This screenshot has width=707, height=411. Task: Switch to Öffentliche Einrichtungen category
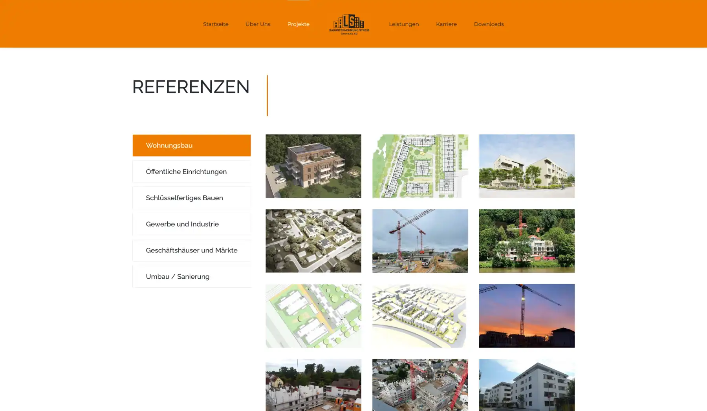click(x=191, y=172)
